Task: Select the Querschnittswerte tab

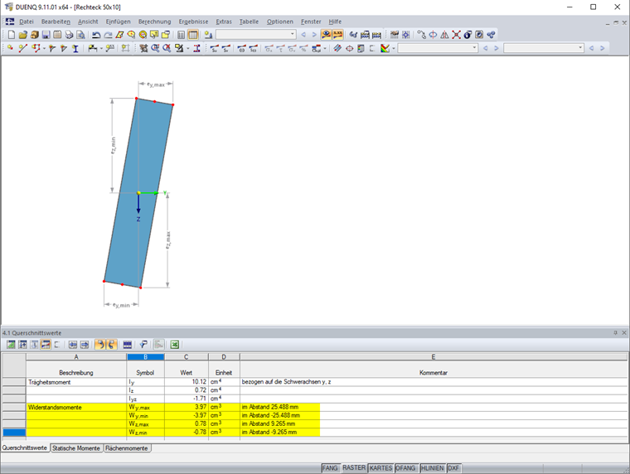Action: pos(25,447)
